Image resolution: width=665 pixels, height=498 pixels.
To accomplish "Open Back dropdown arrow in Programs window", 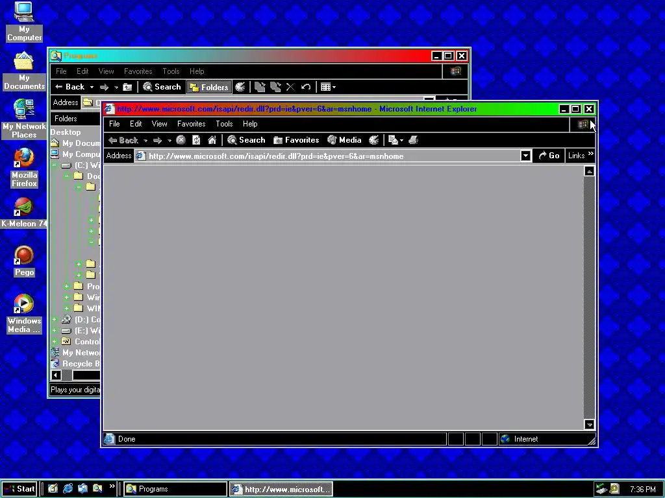I will point(92,88).
